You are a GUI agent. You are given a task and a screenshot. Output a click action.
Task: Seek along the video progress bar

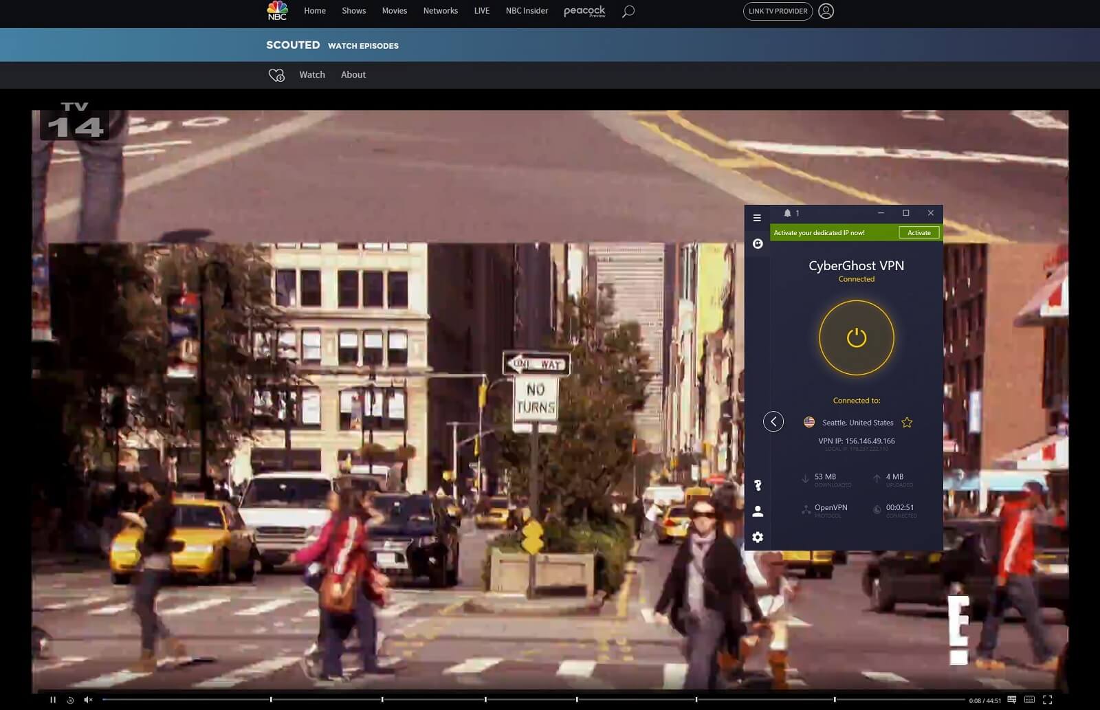pos(533,700)
